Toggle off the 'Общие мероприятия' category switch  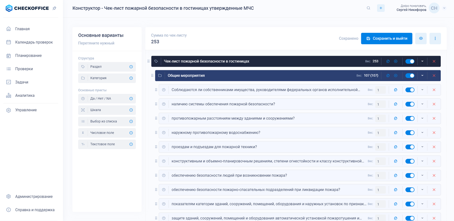pos(410,76)
